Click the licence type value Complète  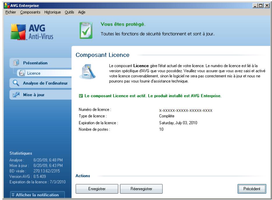click(x=167, y=116)
